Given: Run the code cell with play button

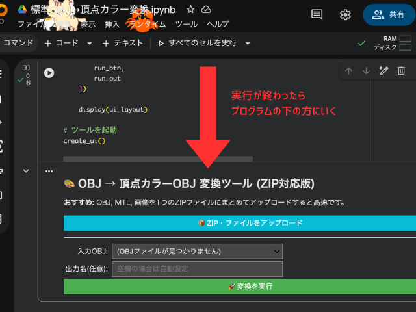Looking at the screenshot, I should point(49,73).
